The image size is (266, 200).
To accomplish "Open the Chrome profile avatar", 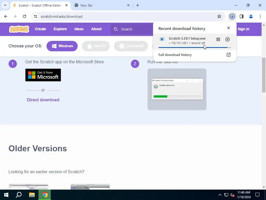I will pyautogui.click(x=251, y=16).
